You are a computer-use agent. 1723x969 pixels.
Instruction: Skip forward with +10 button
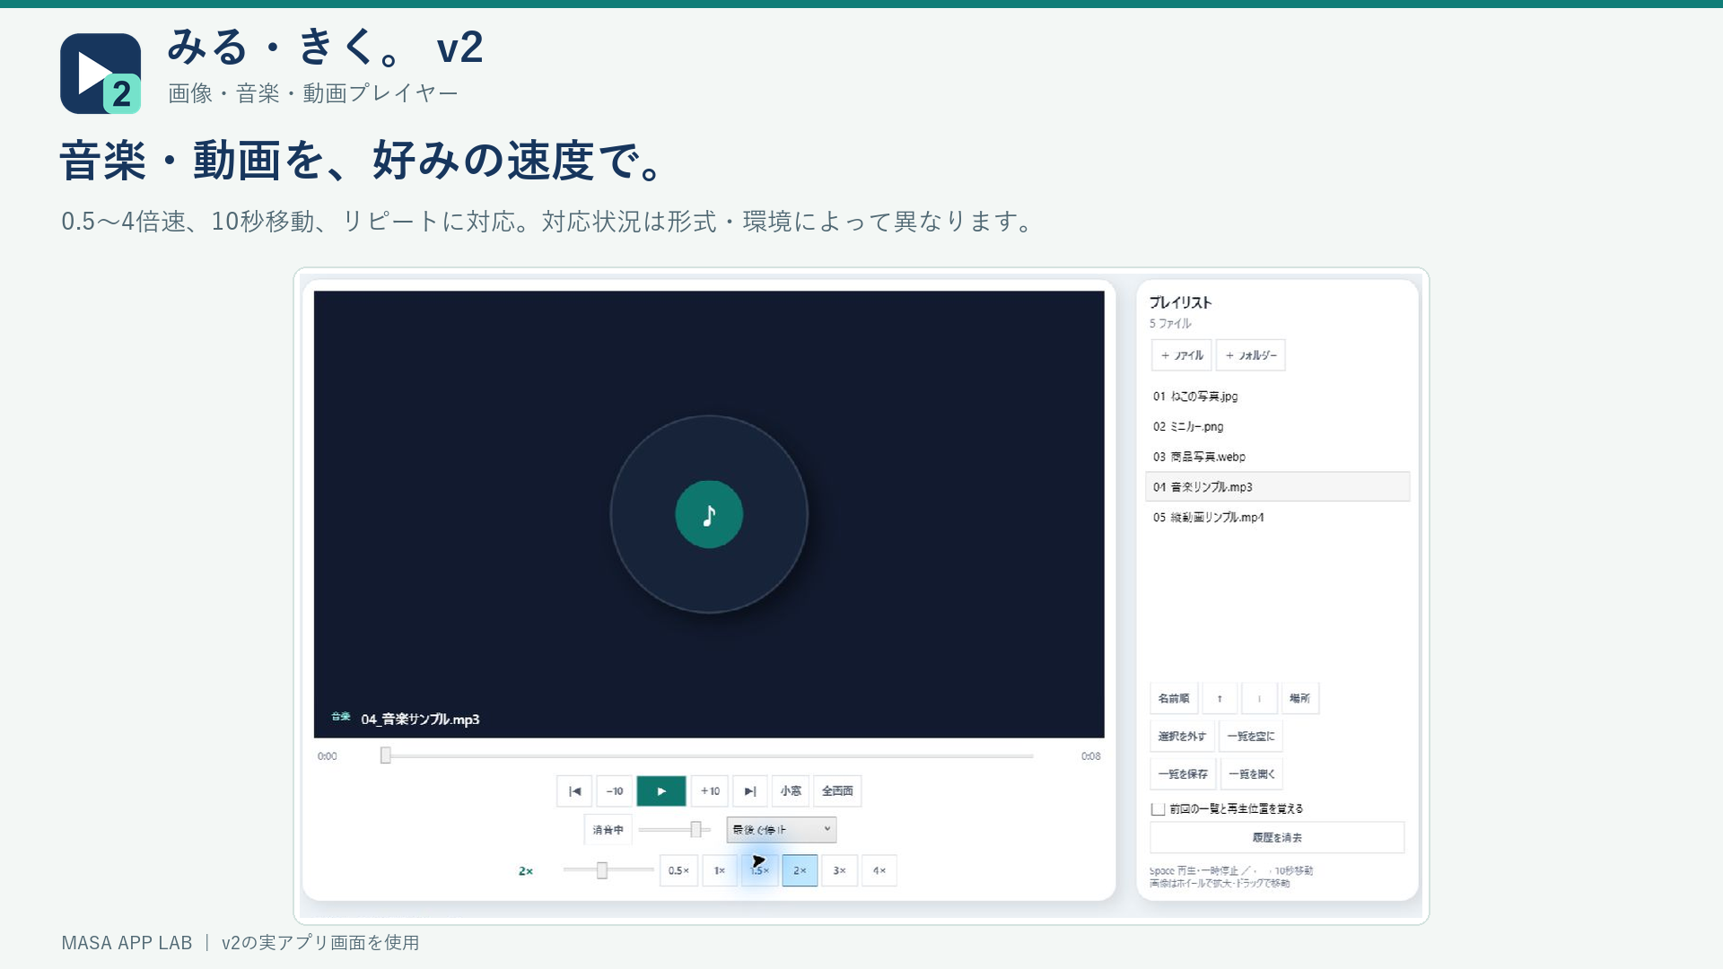(x=710, y=790)
